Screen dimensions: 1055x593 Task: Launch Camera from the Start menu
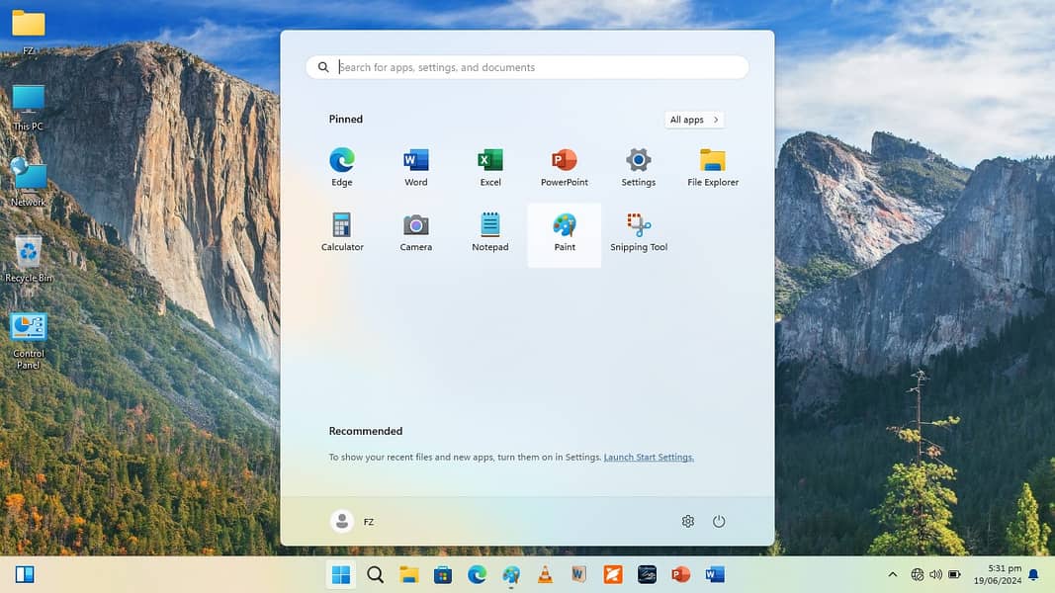(x=416, y=232)
